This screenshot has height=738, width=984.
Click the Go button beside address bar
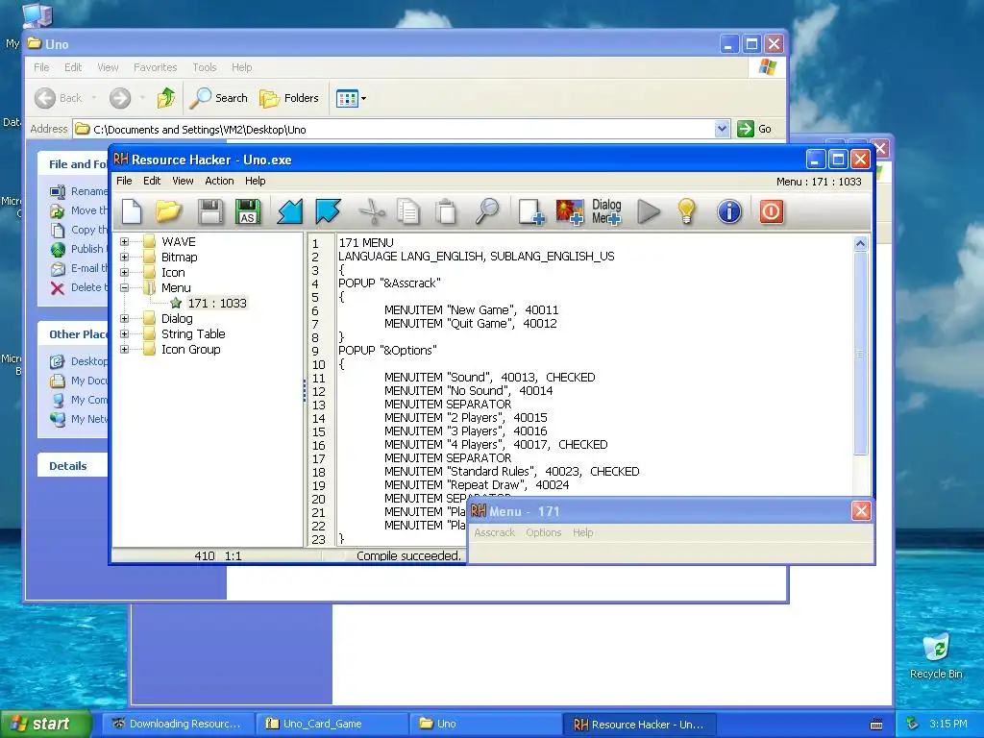click(x=754, y=130)
